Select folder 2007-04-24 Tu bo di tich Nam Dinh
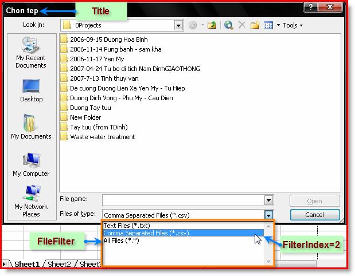Screen dimensions: 355x276 coord(130,69)
